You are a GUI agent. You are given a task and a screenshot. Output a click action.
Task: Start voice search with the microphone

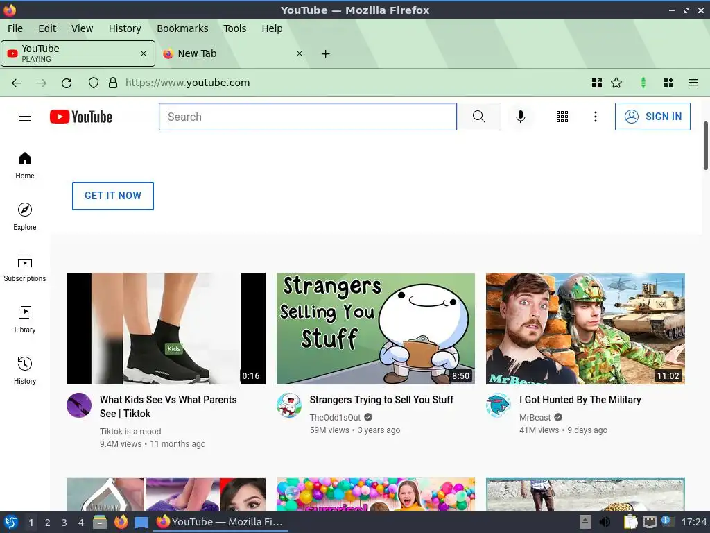point(521,117)
